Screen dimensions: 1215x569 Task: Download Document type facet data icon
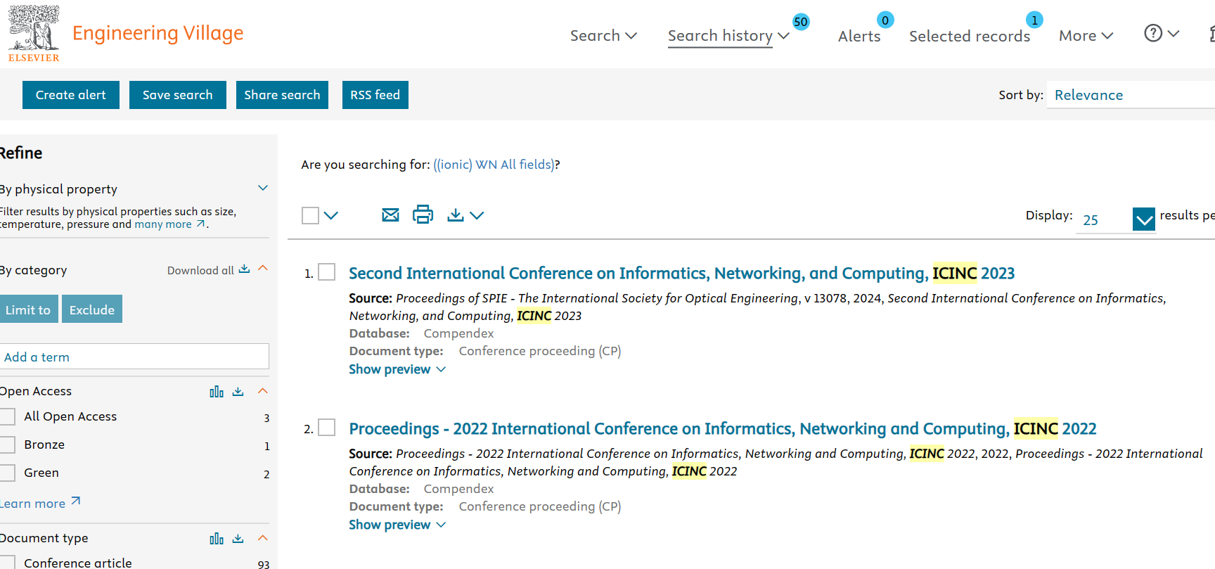(238, 539)
